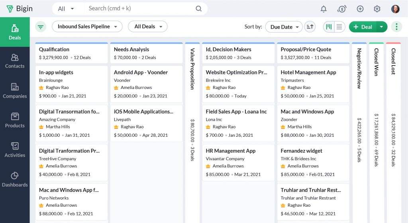Click the Bigin logo icon
This screenshot has width=408, height=223.
[x=10, y=9]
